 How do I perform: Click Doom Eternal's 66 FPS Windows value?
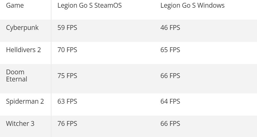tap(170, 76)
